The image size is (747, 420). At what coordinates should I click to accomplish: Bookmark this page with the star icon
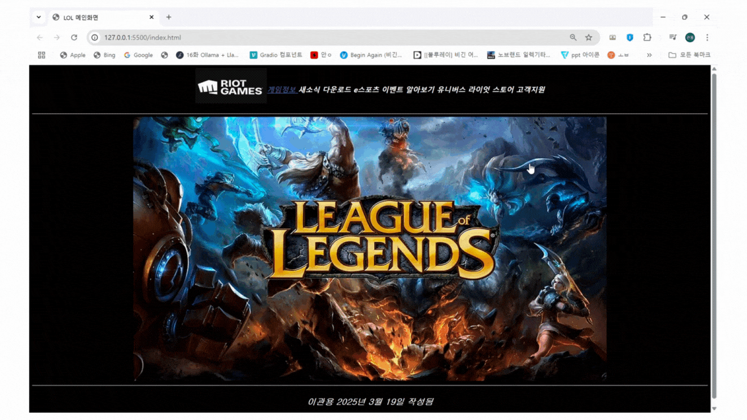589,37
